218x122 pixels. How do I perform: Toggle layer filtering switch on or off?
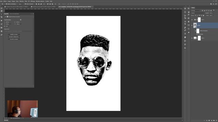point(214,10)
